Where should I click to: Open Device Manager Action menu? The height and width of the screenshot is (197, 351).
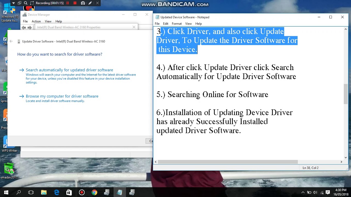[x=36, y=21]
